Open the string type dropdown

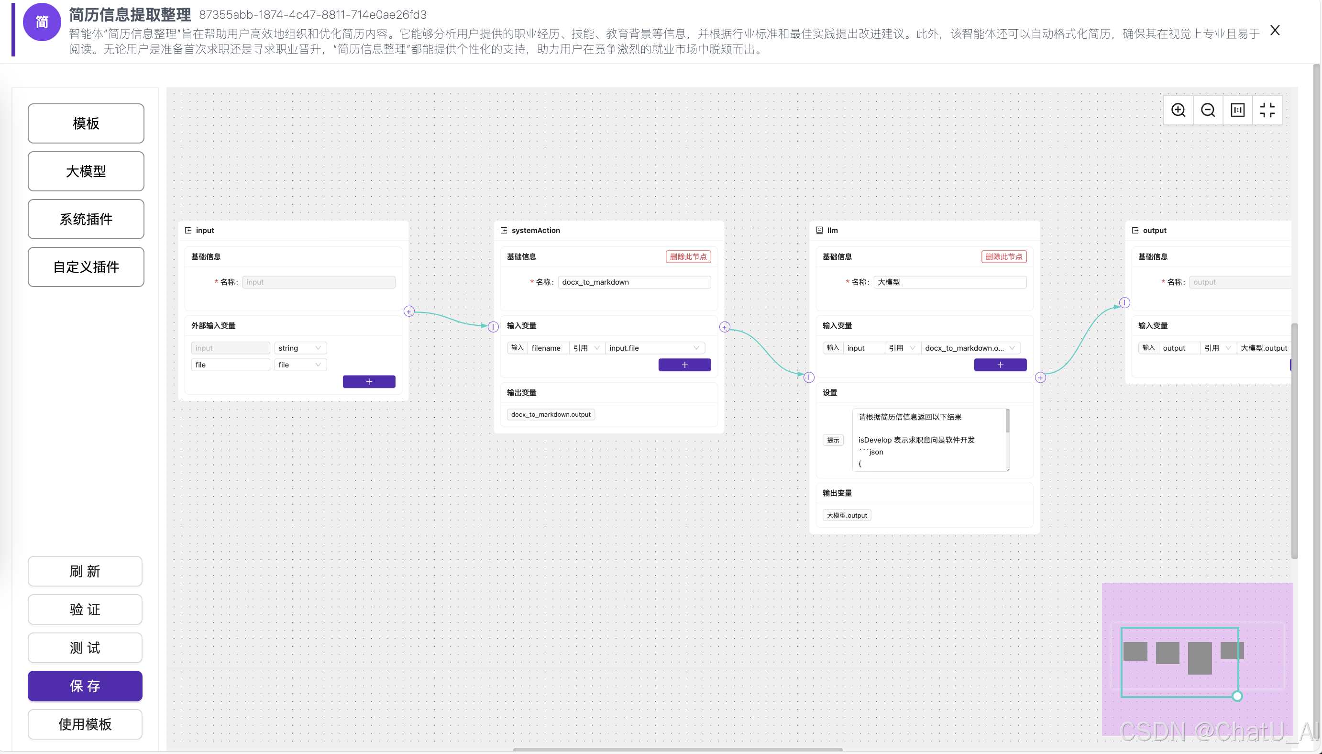click(300, 348)
